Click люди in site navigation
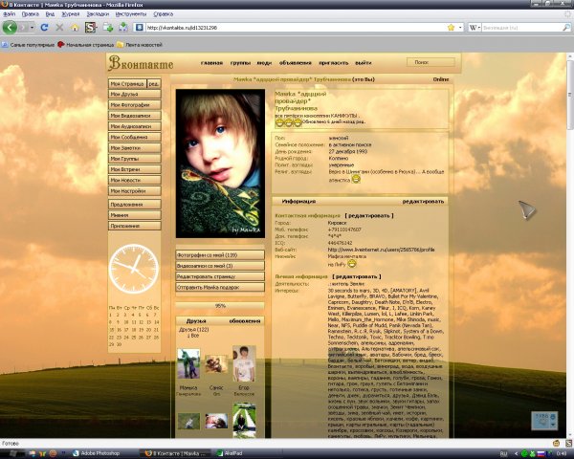 (x=264, y=63)
